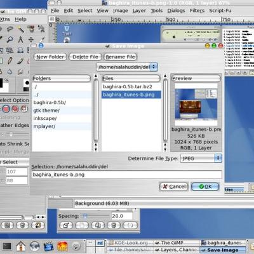254x254 pixels.
Task: Launch the flame icon app in the panel
Action: tap(62, 246)
